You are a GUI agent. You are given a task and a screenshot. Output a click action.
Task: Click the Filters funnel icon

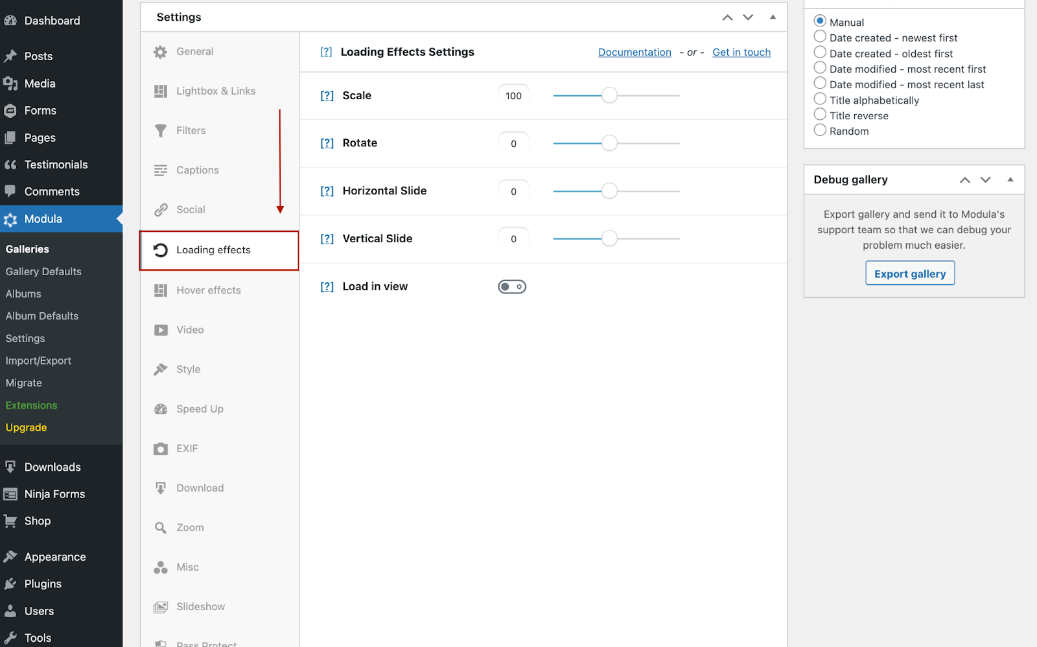[x=160, y=131]
